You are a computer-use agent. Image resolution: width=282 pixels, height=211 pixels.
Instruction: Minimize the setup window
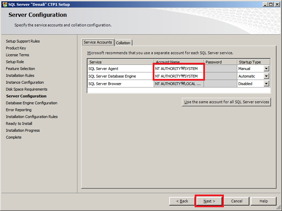265,4
